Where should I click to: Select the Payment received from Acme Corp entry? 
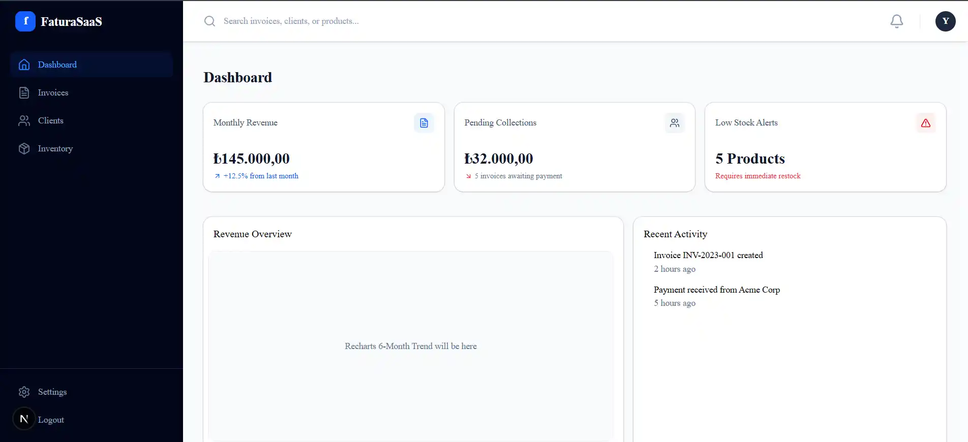point(717,290)
